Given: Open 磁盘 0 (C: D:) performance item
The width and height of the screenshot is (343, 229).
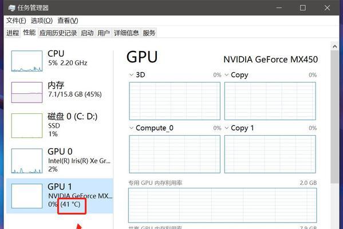Looking at the screenshot, I should pos(60,125).
